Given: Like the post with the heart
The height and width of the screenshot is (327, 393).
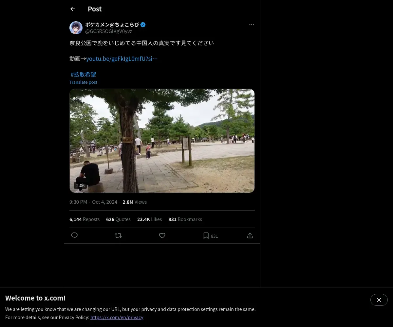Looking at the screenshot, I should point(162,235).
